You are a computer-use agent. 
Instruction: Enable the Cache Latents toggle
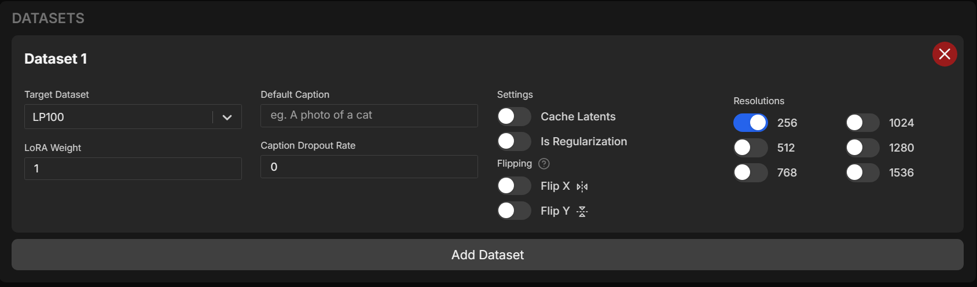point(514,117)
